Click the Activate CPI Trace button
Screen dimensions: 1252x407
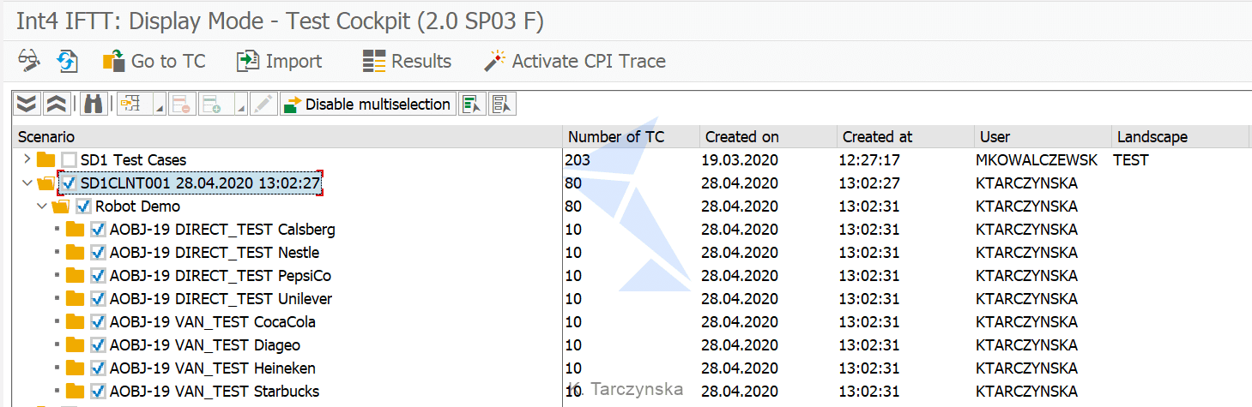(x=575, y=62)
